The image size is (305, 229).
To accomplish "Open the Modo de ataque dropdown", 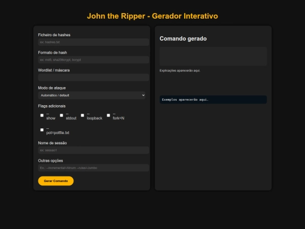I will [x=91, y=95].
